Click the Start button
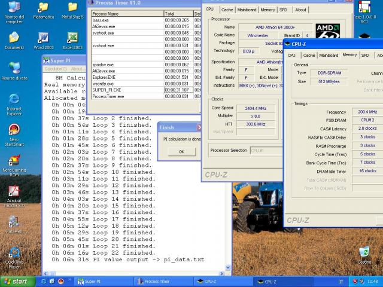Screen dimensions: 383x287 (17, 282)
